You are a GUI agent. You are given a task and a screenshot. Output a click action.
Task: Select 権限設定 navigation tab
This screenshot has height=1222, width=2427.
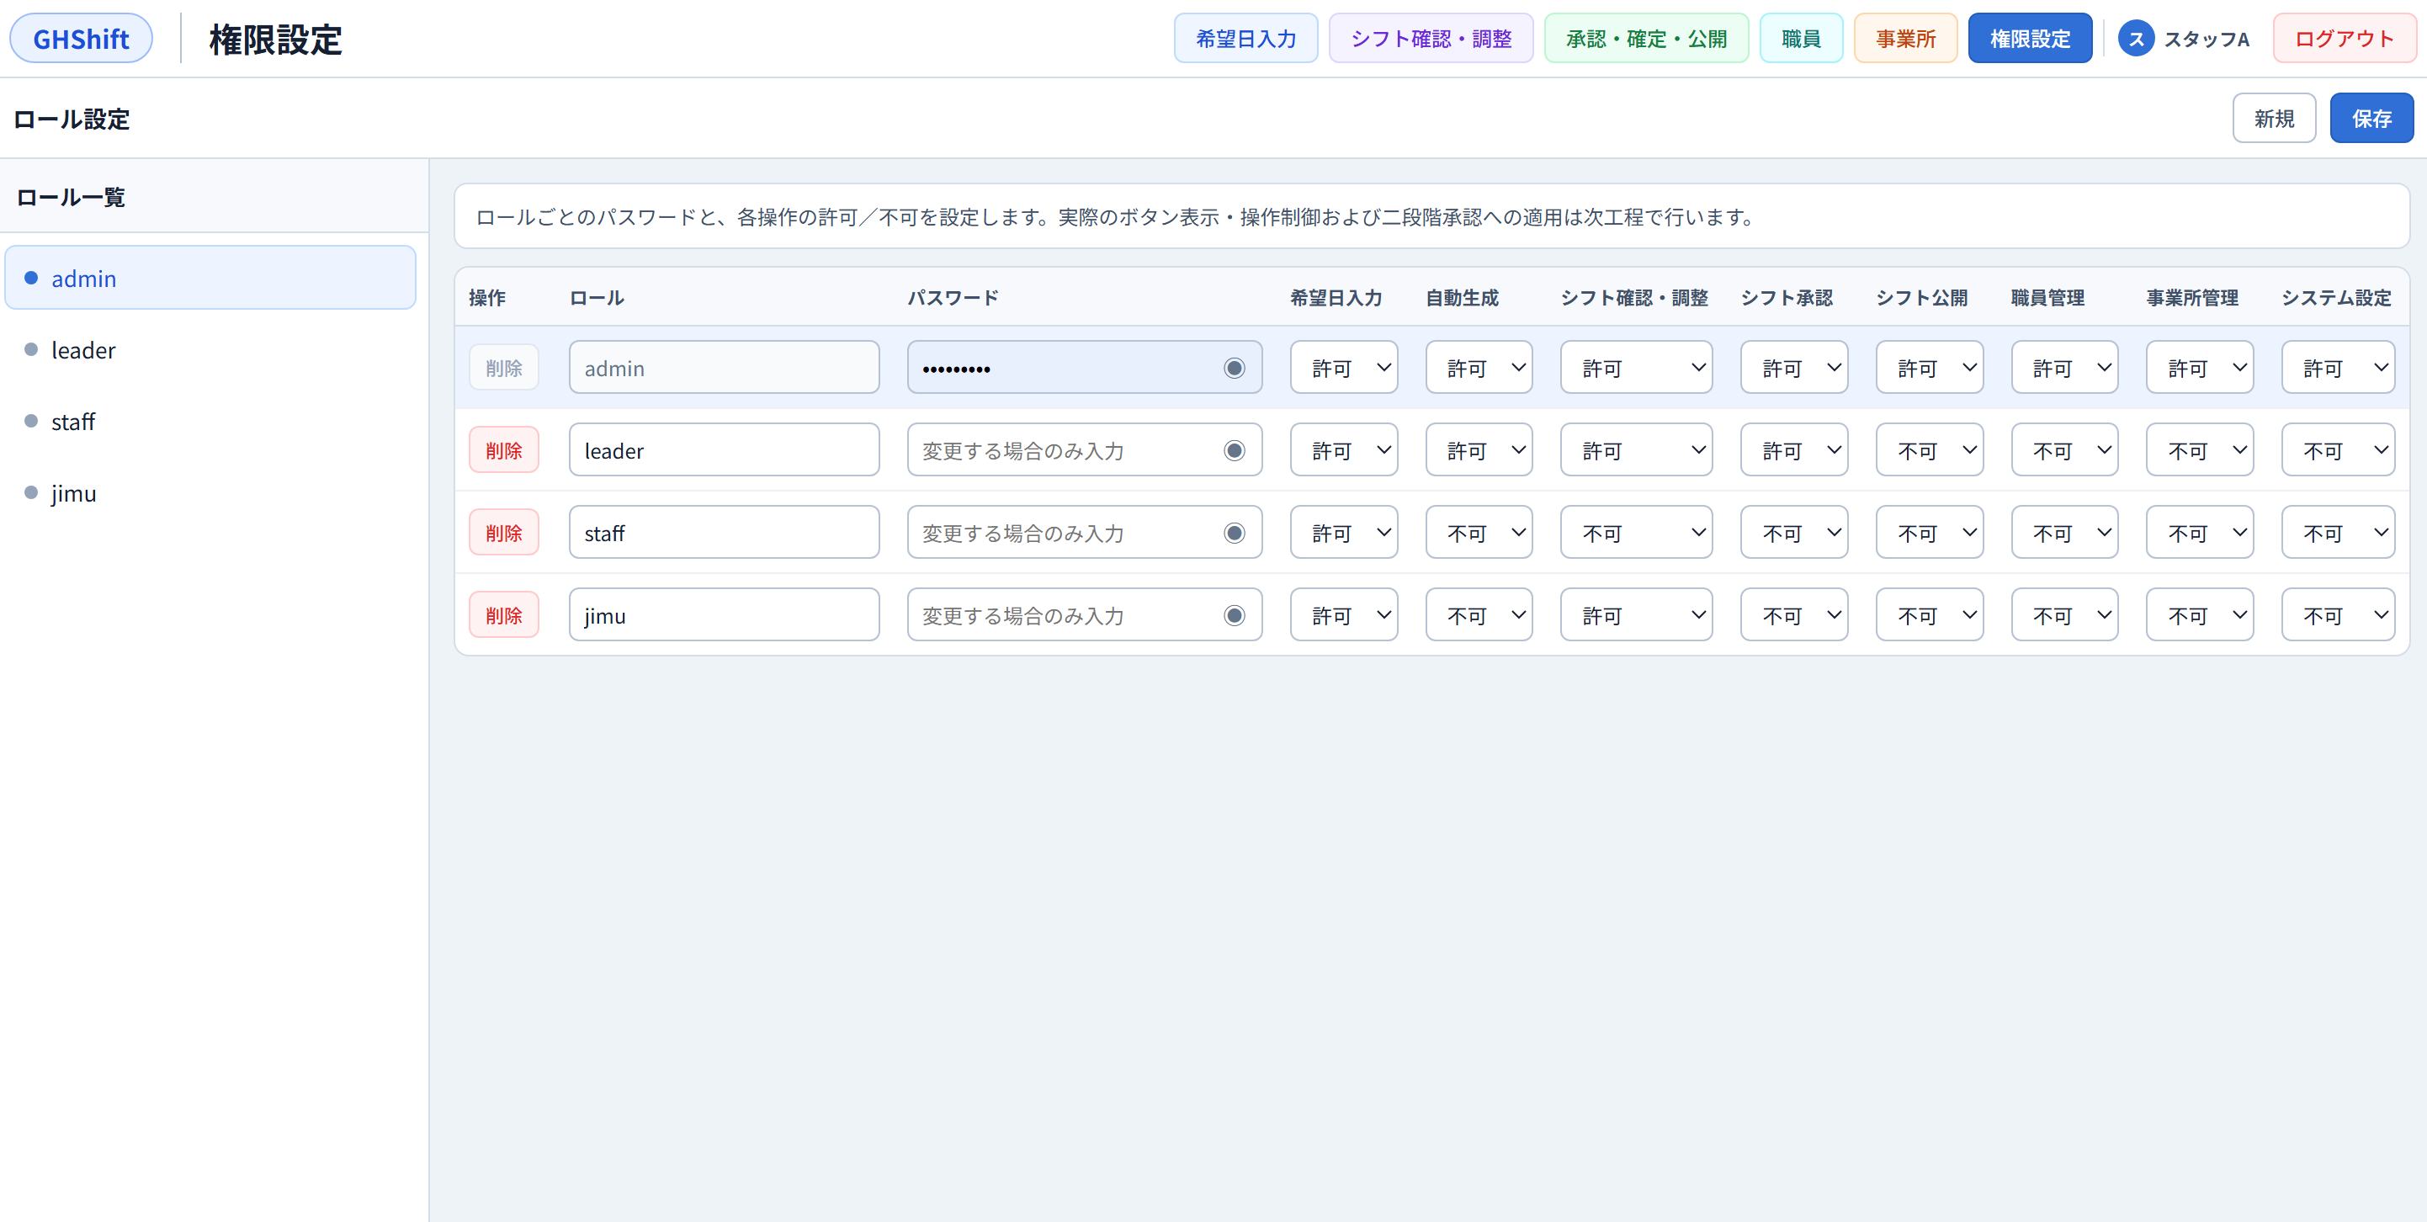[2030, 39]
